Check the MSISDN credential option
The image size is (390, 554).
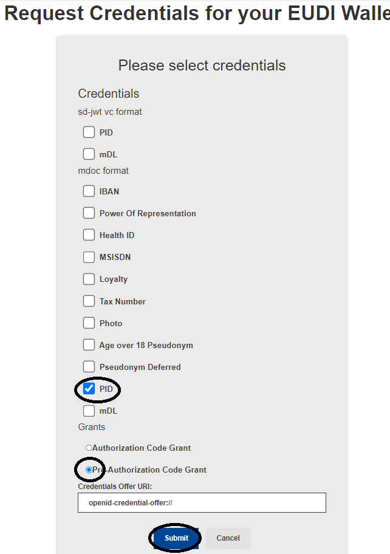click(x=89, y=257)
